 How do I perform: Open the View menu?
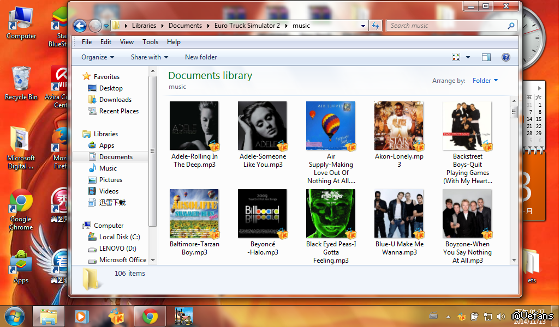(127, 42)
